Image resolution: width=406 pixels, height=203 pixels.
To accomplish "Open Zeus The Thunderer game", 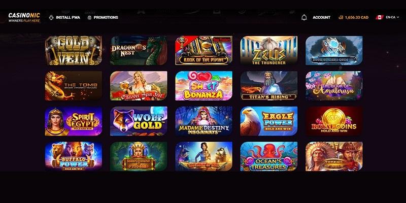I will [x=269, y=50].
